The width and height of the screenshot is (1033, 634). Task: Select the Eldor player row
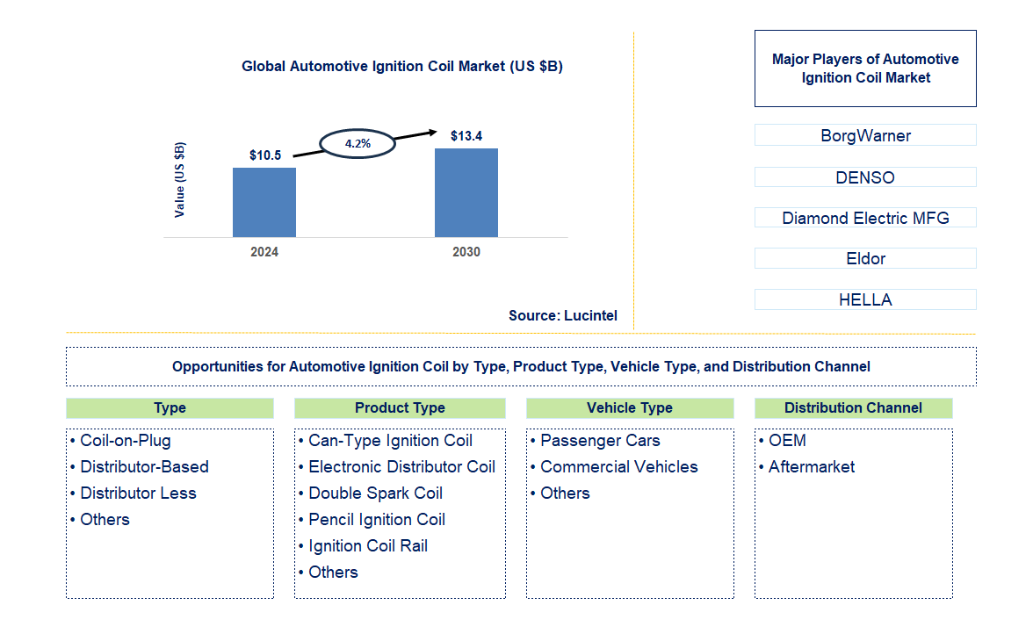pyautogui.click(x=864, y=258)
